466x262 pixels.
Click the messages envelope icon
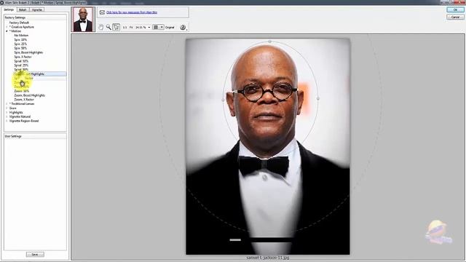(102, 12)
